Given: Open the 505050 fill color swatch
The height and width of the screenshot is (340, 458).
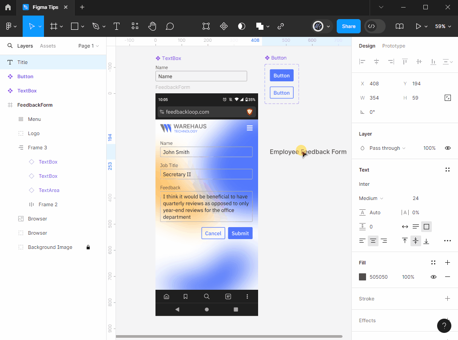Looking at the screenshot, I should pyautogui.click(x=362, y=277).
